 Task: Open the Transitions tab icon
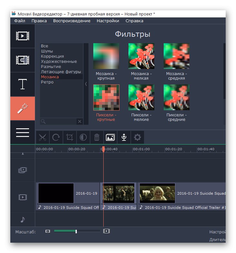pyautogui.click(x=23, y=60)
